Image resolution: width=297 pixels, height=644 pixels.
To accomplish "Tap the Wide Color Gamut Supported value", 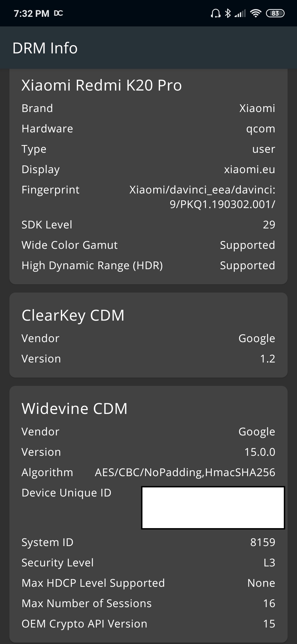I will [x=248, y=245].
